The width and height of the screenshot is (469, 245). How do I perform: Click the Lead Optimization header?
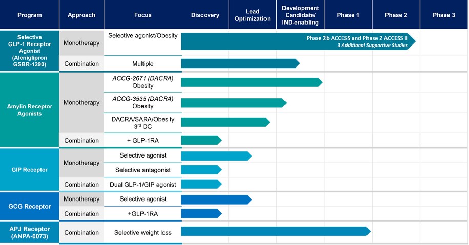253,15
